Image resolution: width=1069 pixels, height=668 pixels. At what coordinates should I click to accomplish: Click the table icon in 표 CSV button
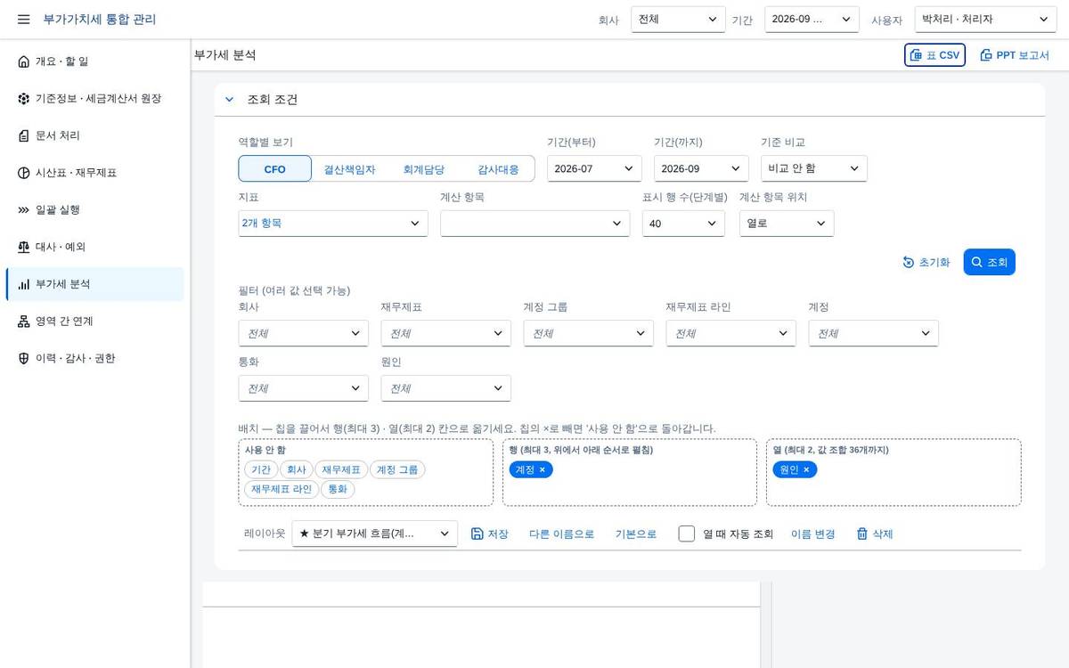click(x=916, y=55)
